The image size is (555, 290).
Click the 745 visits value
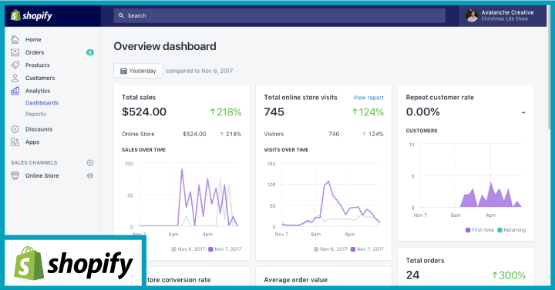click(x=274, y=112)
